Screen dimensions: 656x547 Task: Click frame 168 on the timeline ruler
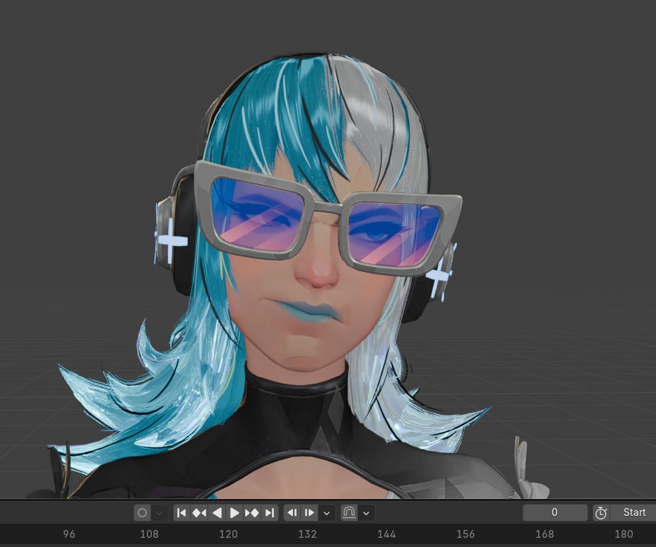(x=544, y=534)
